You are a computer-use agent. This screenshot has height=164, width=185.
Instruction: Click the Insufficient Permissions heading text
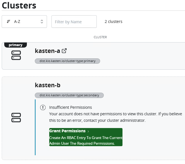point(70,107)
